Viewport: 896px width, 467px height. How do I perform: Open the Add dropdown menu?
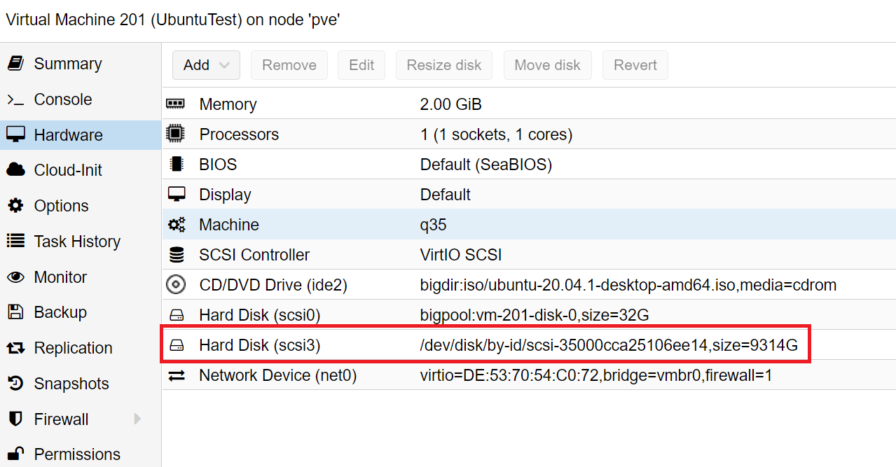206,64
